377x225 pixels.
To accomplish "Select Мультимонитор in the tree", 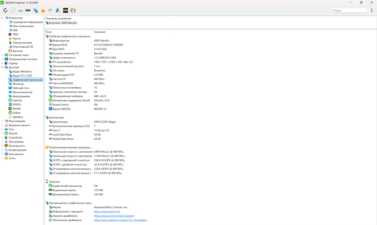I will coord(22,92).
